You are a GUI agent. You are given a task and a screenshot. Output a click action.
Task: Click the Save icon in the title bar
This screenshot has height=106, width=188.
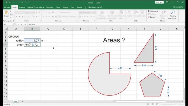(6, 2)
